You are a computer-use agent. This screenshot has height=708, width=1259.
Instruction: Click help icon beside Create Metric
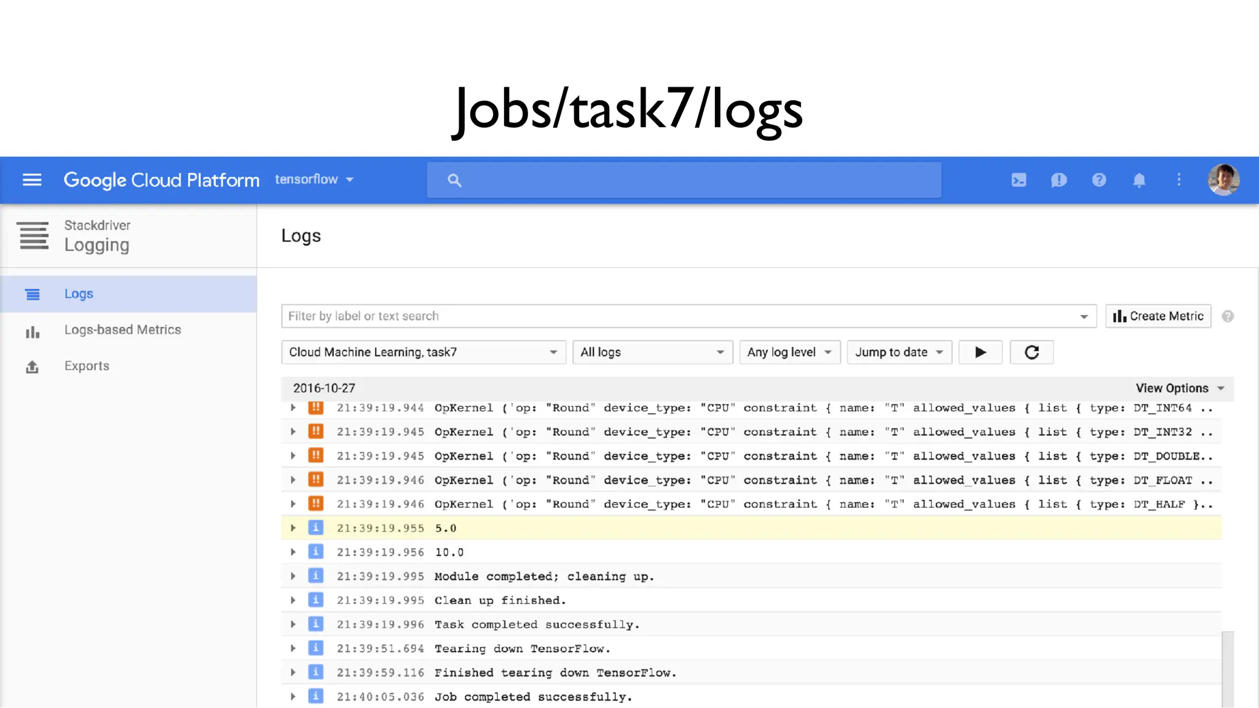[x=1228, y=316]
